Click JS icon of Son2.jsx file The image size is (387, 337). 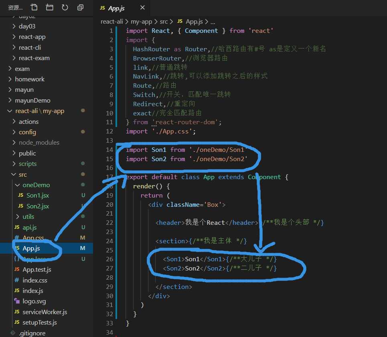click(21, 206)
